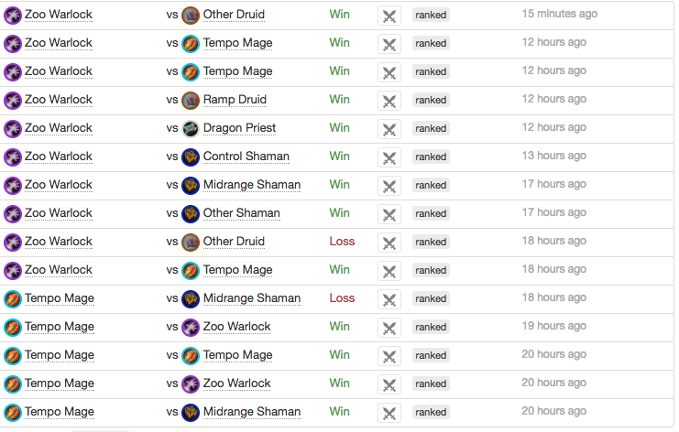
Task: Open the Ramp Druid opponent deck link
Action: [235, 100]
